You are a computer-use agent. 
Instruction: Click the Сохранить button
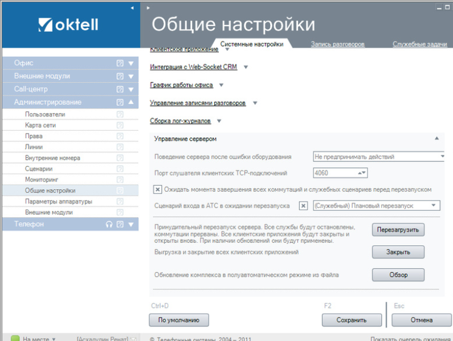click(x=351, y=320)
